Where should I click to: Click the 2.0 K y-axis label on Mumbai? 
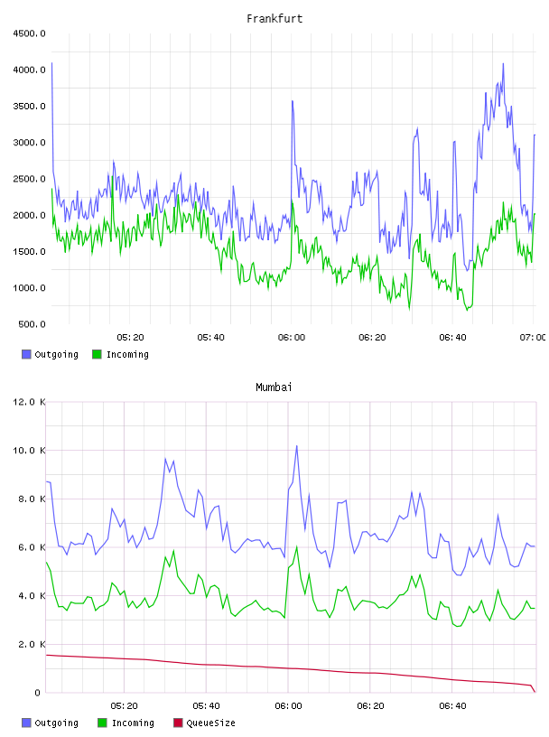[x=32, y=644]
